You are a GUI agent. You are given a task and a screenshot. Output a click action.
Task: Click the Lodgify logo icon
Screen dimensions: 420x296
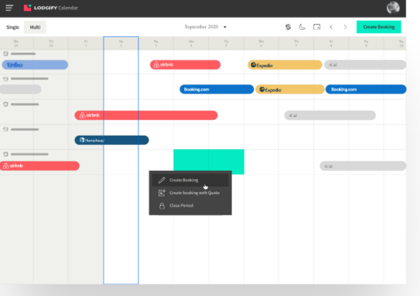click(27, 8)
